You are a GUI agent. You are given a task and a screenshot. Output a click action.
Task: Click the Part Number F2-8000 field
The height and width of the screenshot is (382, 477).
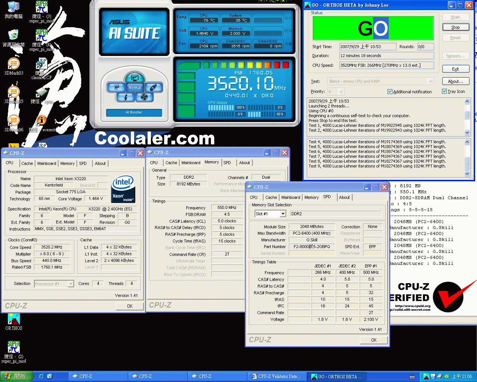click(312, 247)
